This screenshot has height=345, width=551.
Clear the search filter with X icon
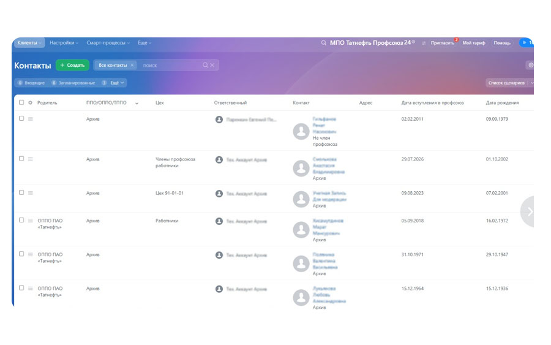212,65
